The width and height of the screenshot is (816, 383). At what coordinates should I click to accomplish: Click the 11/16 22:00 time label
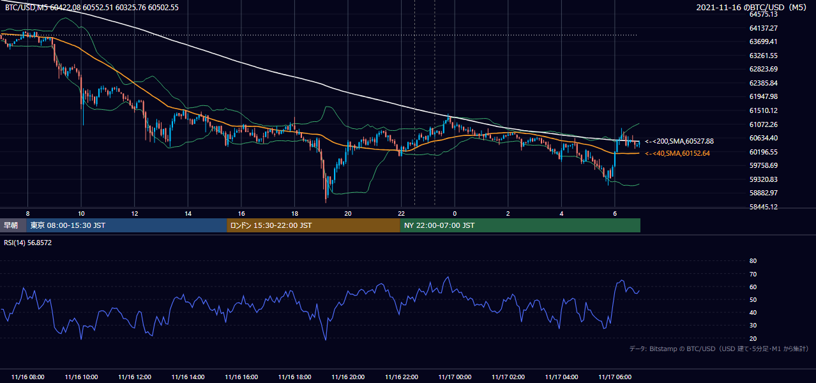point(401,377)
